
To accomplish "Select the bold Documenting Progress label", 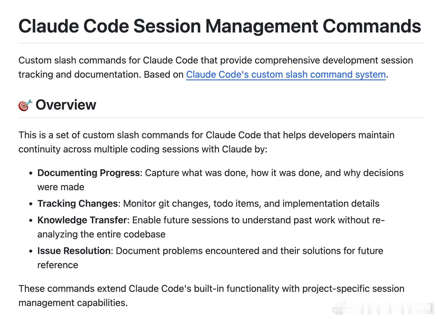I will (88, 173).
